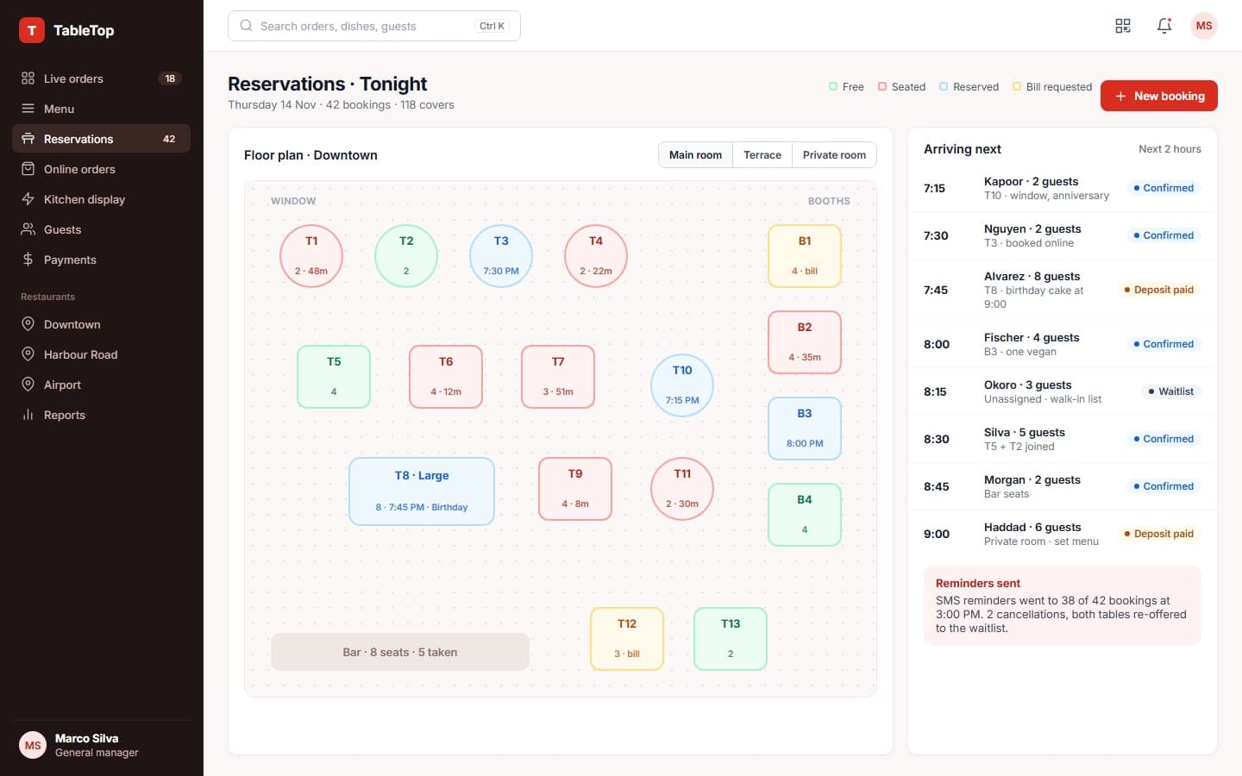Focus the search orders input field
Image resolution: width=1242 pixels, height=776 pixels.
[x=373, y=26]
